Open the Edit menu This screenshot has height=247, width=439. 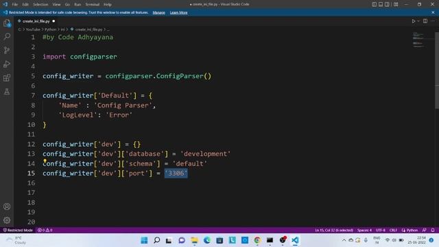click(25, 5)
